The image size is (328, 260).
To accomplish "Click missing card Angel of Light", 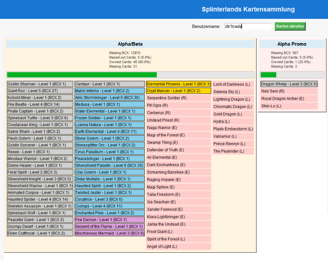I will tap(179, 247).
